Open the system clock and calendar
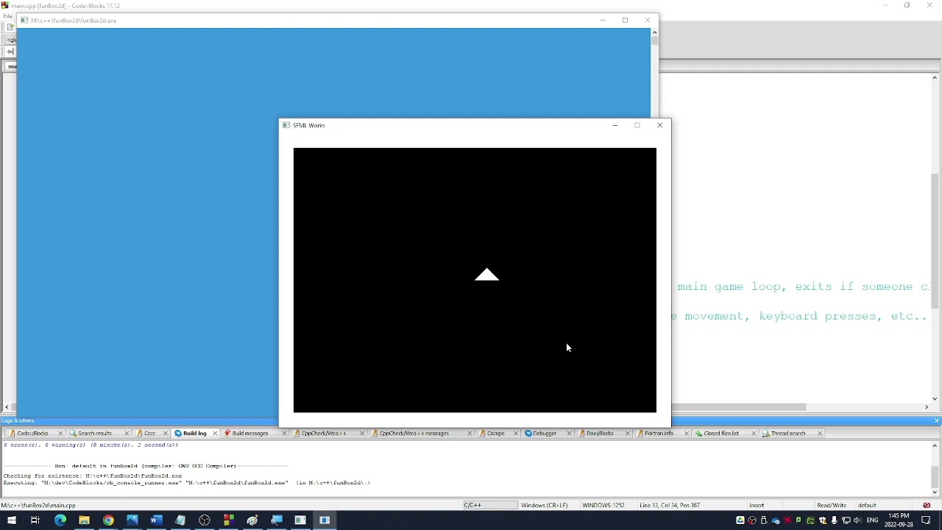The height and width of the screenshot is (530, 942). click(x=899, y=520)
